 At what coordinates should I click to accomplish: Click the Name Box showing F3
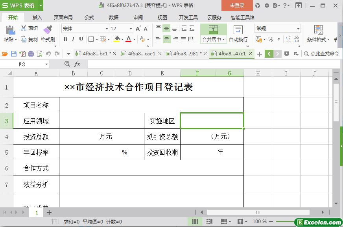click(x=24, y=64)
